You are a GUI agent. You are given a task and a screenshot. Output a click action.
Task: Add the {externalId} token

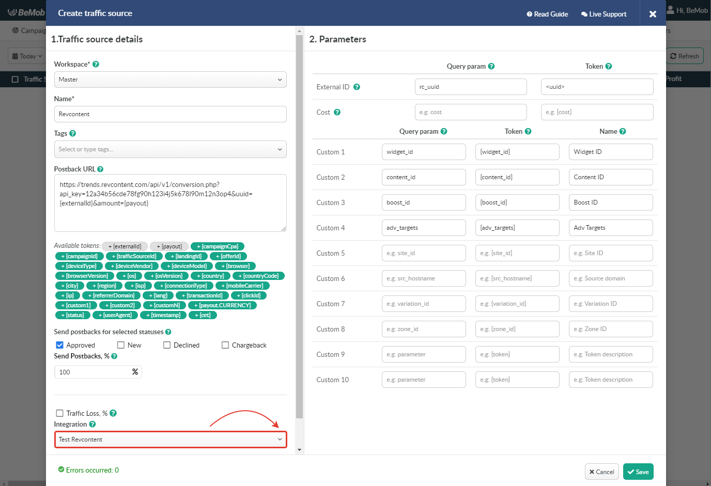click(125, 246)
